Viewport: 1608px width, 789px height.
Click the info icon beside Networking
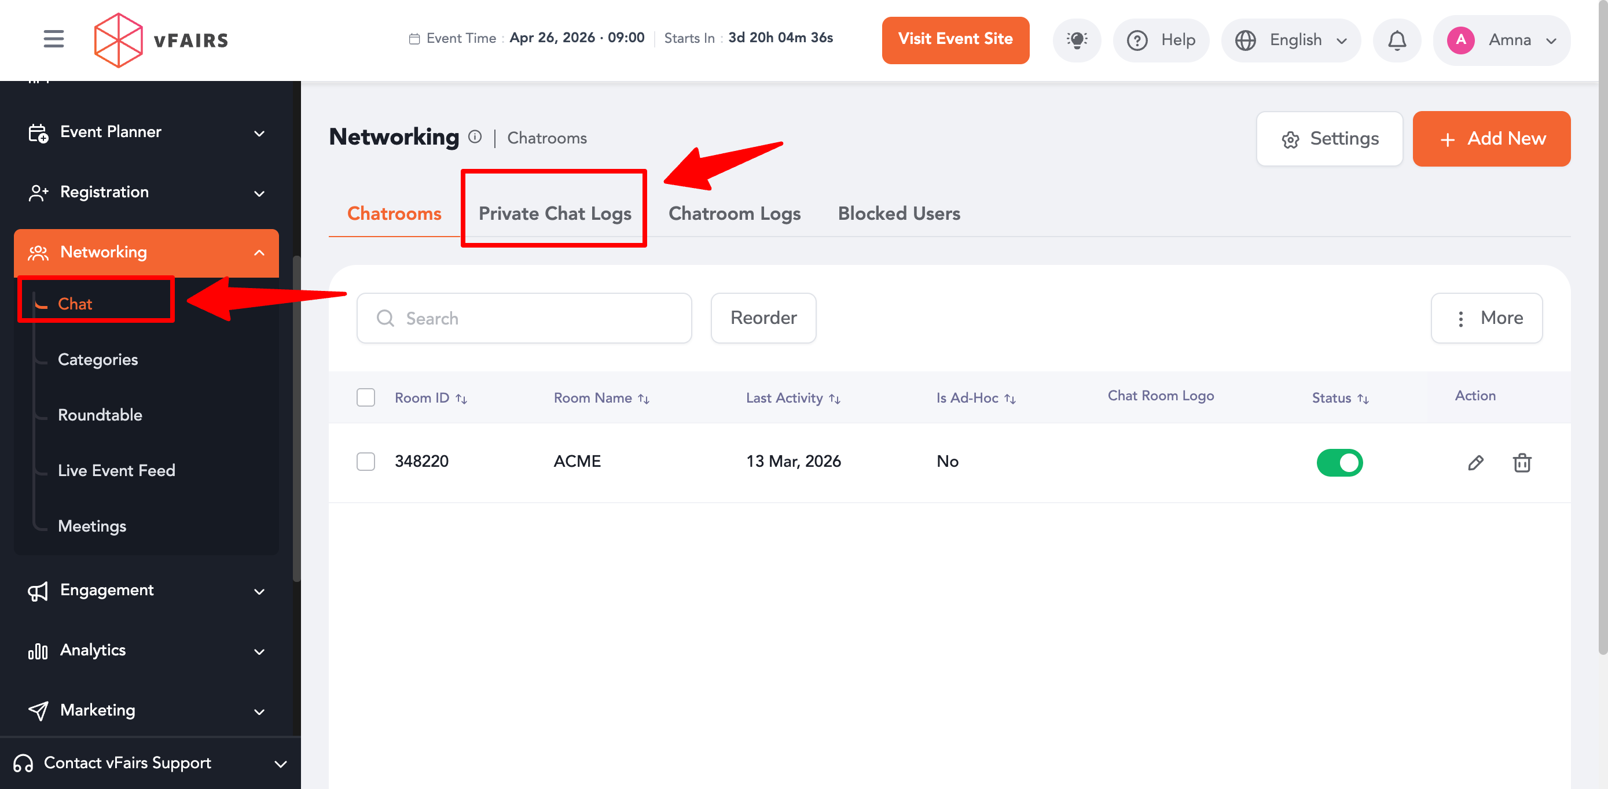[475, 137]
